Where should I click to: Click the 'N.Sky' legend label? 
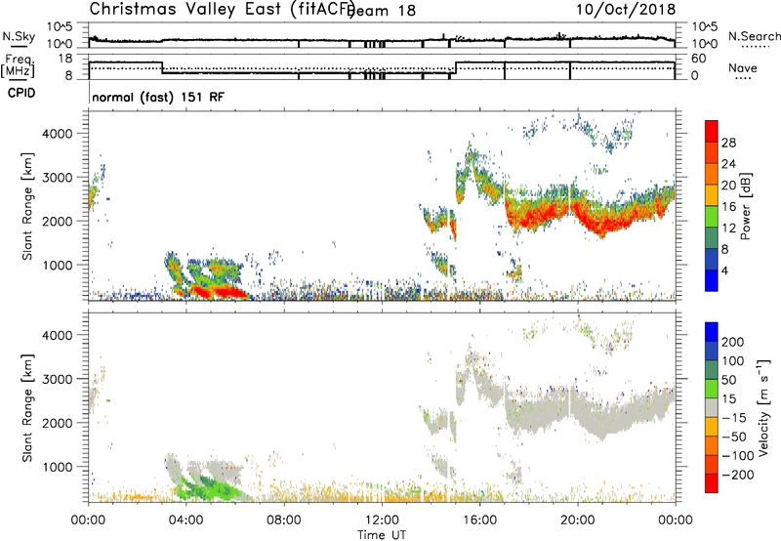[19, 36]
